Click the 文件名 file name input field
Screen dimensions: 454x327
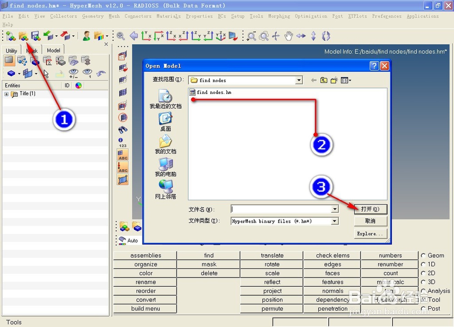tap(281, 209)
